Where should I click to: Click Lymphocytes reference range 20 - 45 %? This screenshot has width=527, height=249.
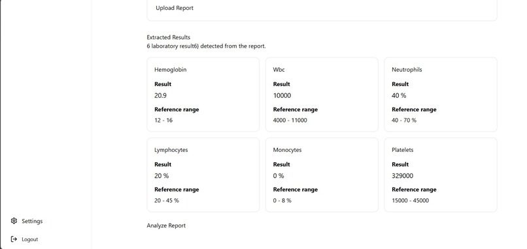pyautogui.click(x=167, y=200)
